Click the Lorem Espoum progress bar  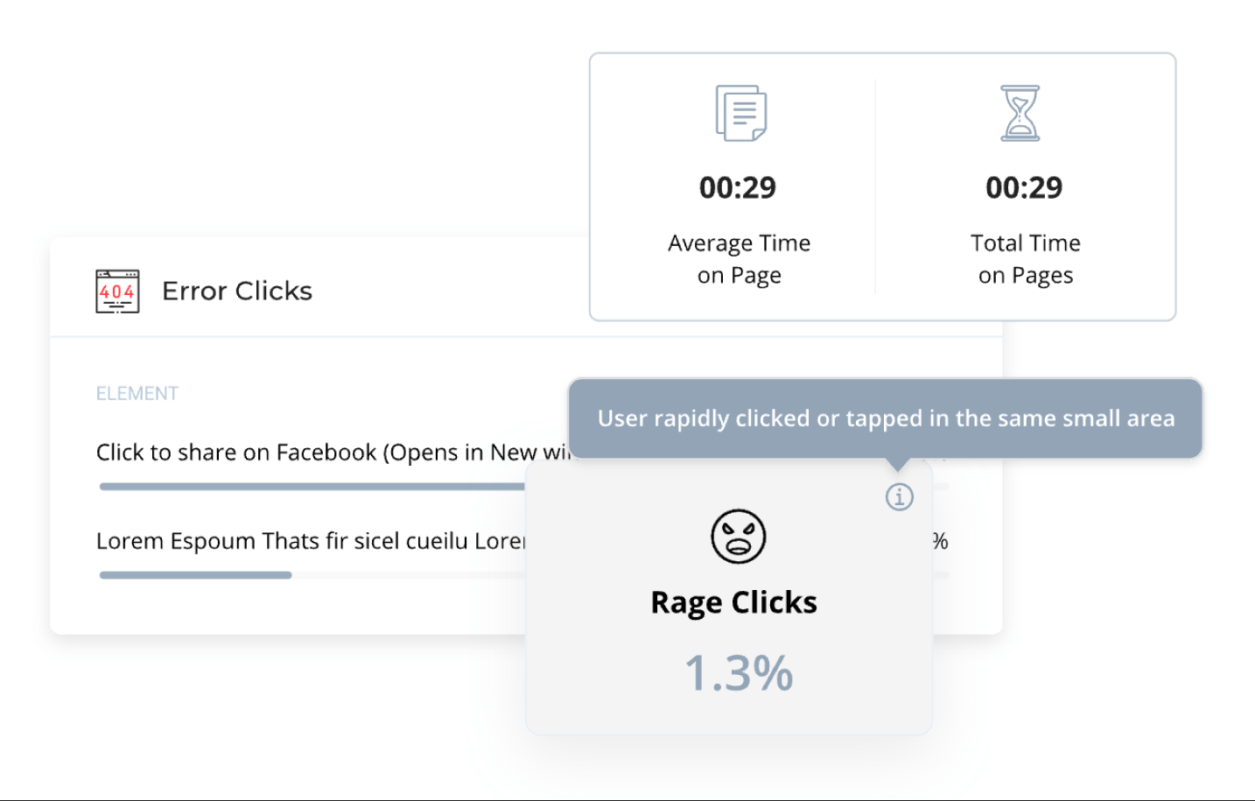tap(195, 575)
